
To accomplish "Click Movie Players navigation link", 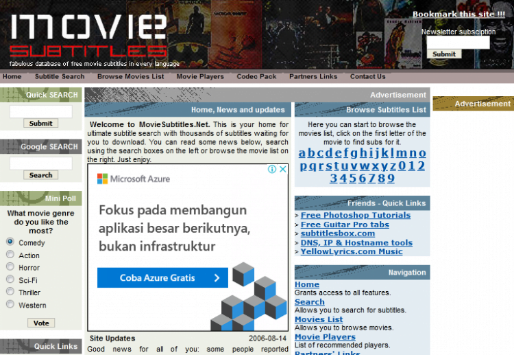I will (x=325, y=337).
